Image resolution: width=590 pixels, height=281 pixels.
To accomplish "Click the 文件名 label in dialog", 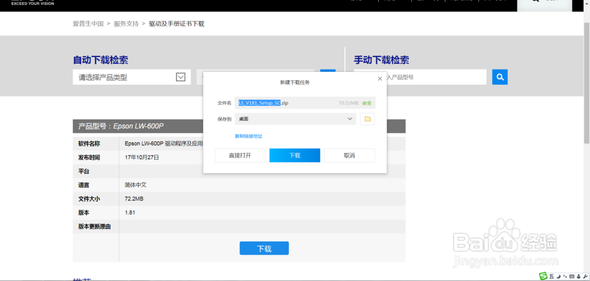I will click(224, 103).
